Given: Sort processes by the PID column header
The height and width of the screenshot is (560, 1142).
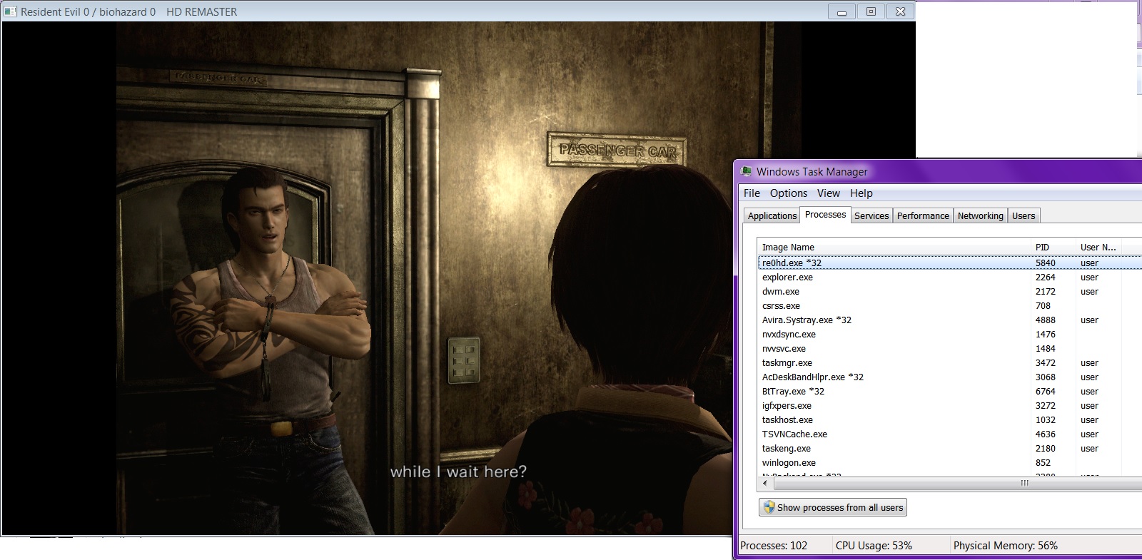Looking at the screenshot, I should [1052, 247].
